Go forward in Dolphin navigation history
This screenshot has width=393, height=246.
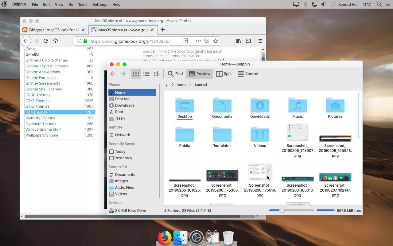(x=123, y=74)
